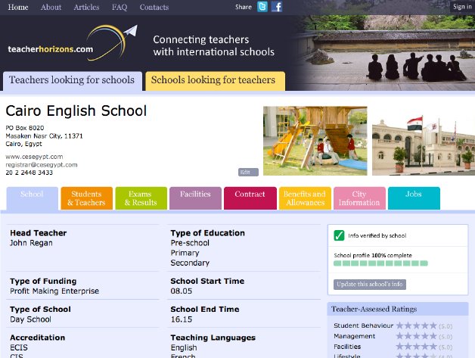This screenshot has width=475, height=358.
Task: Open the Benefits and Allowances tab
Action: (x=305, y=198)
